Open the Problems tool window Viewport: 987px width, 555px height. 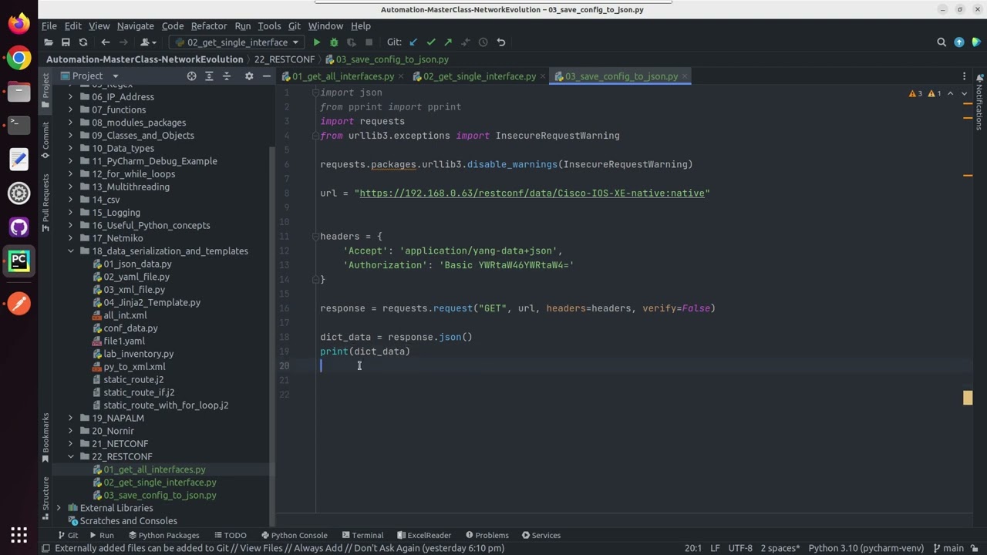point(487,536)
